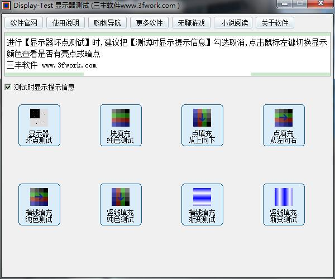Open the 竖线填充纯色测试 test
The image size is (335, 279).
point(121,205)
